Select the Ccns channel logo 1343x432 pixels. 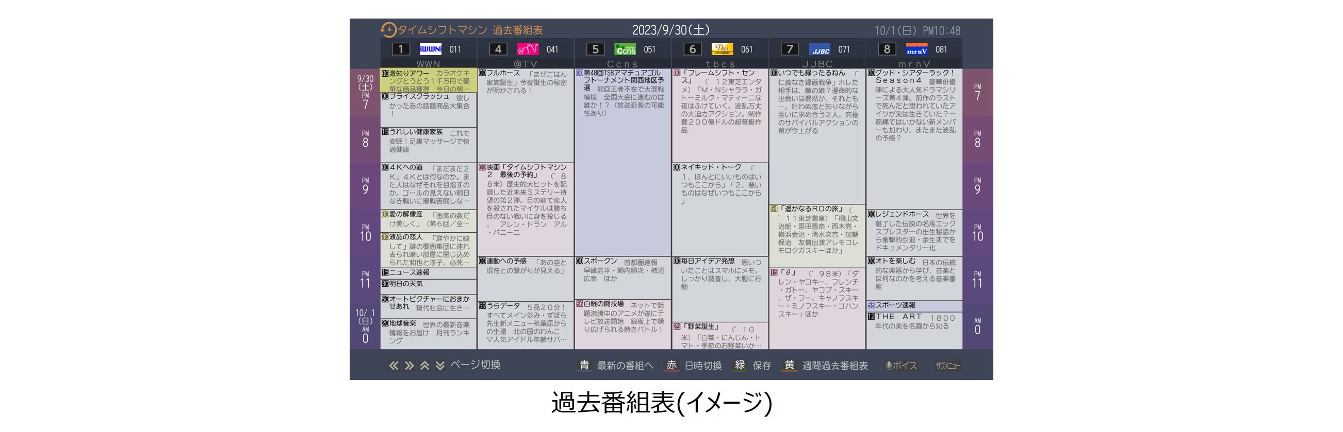point(625,49)
